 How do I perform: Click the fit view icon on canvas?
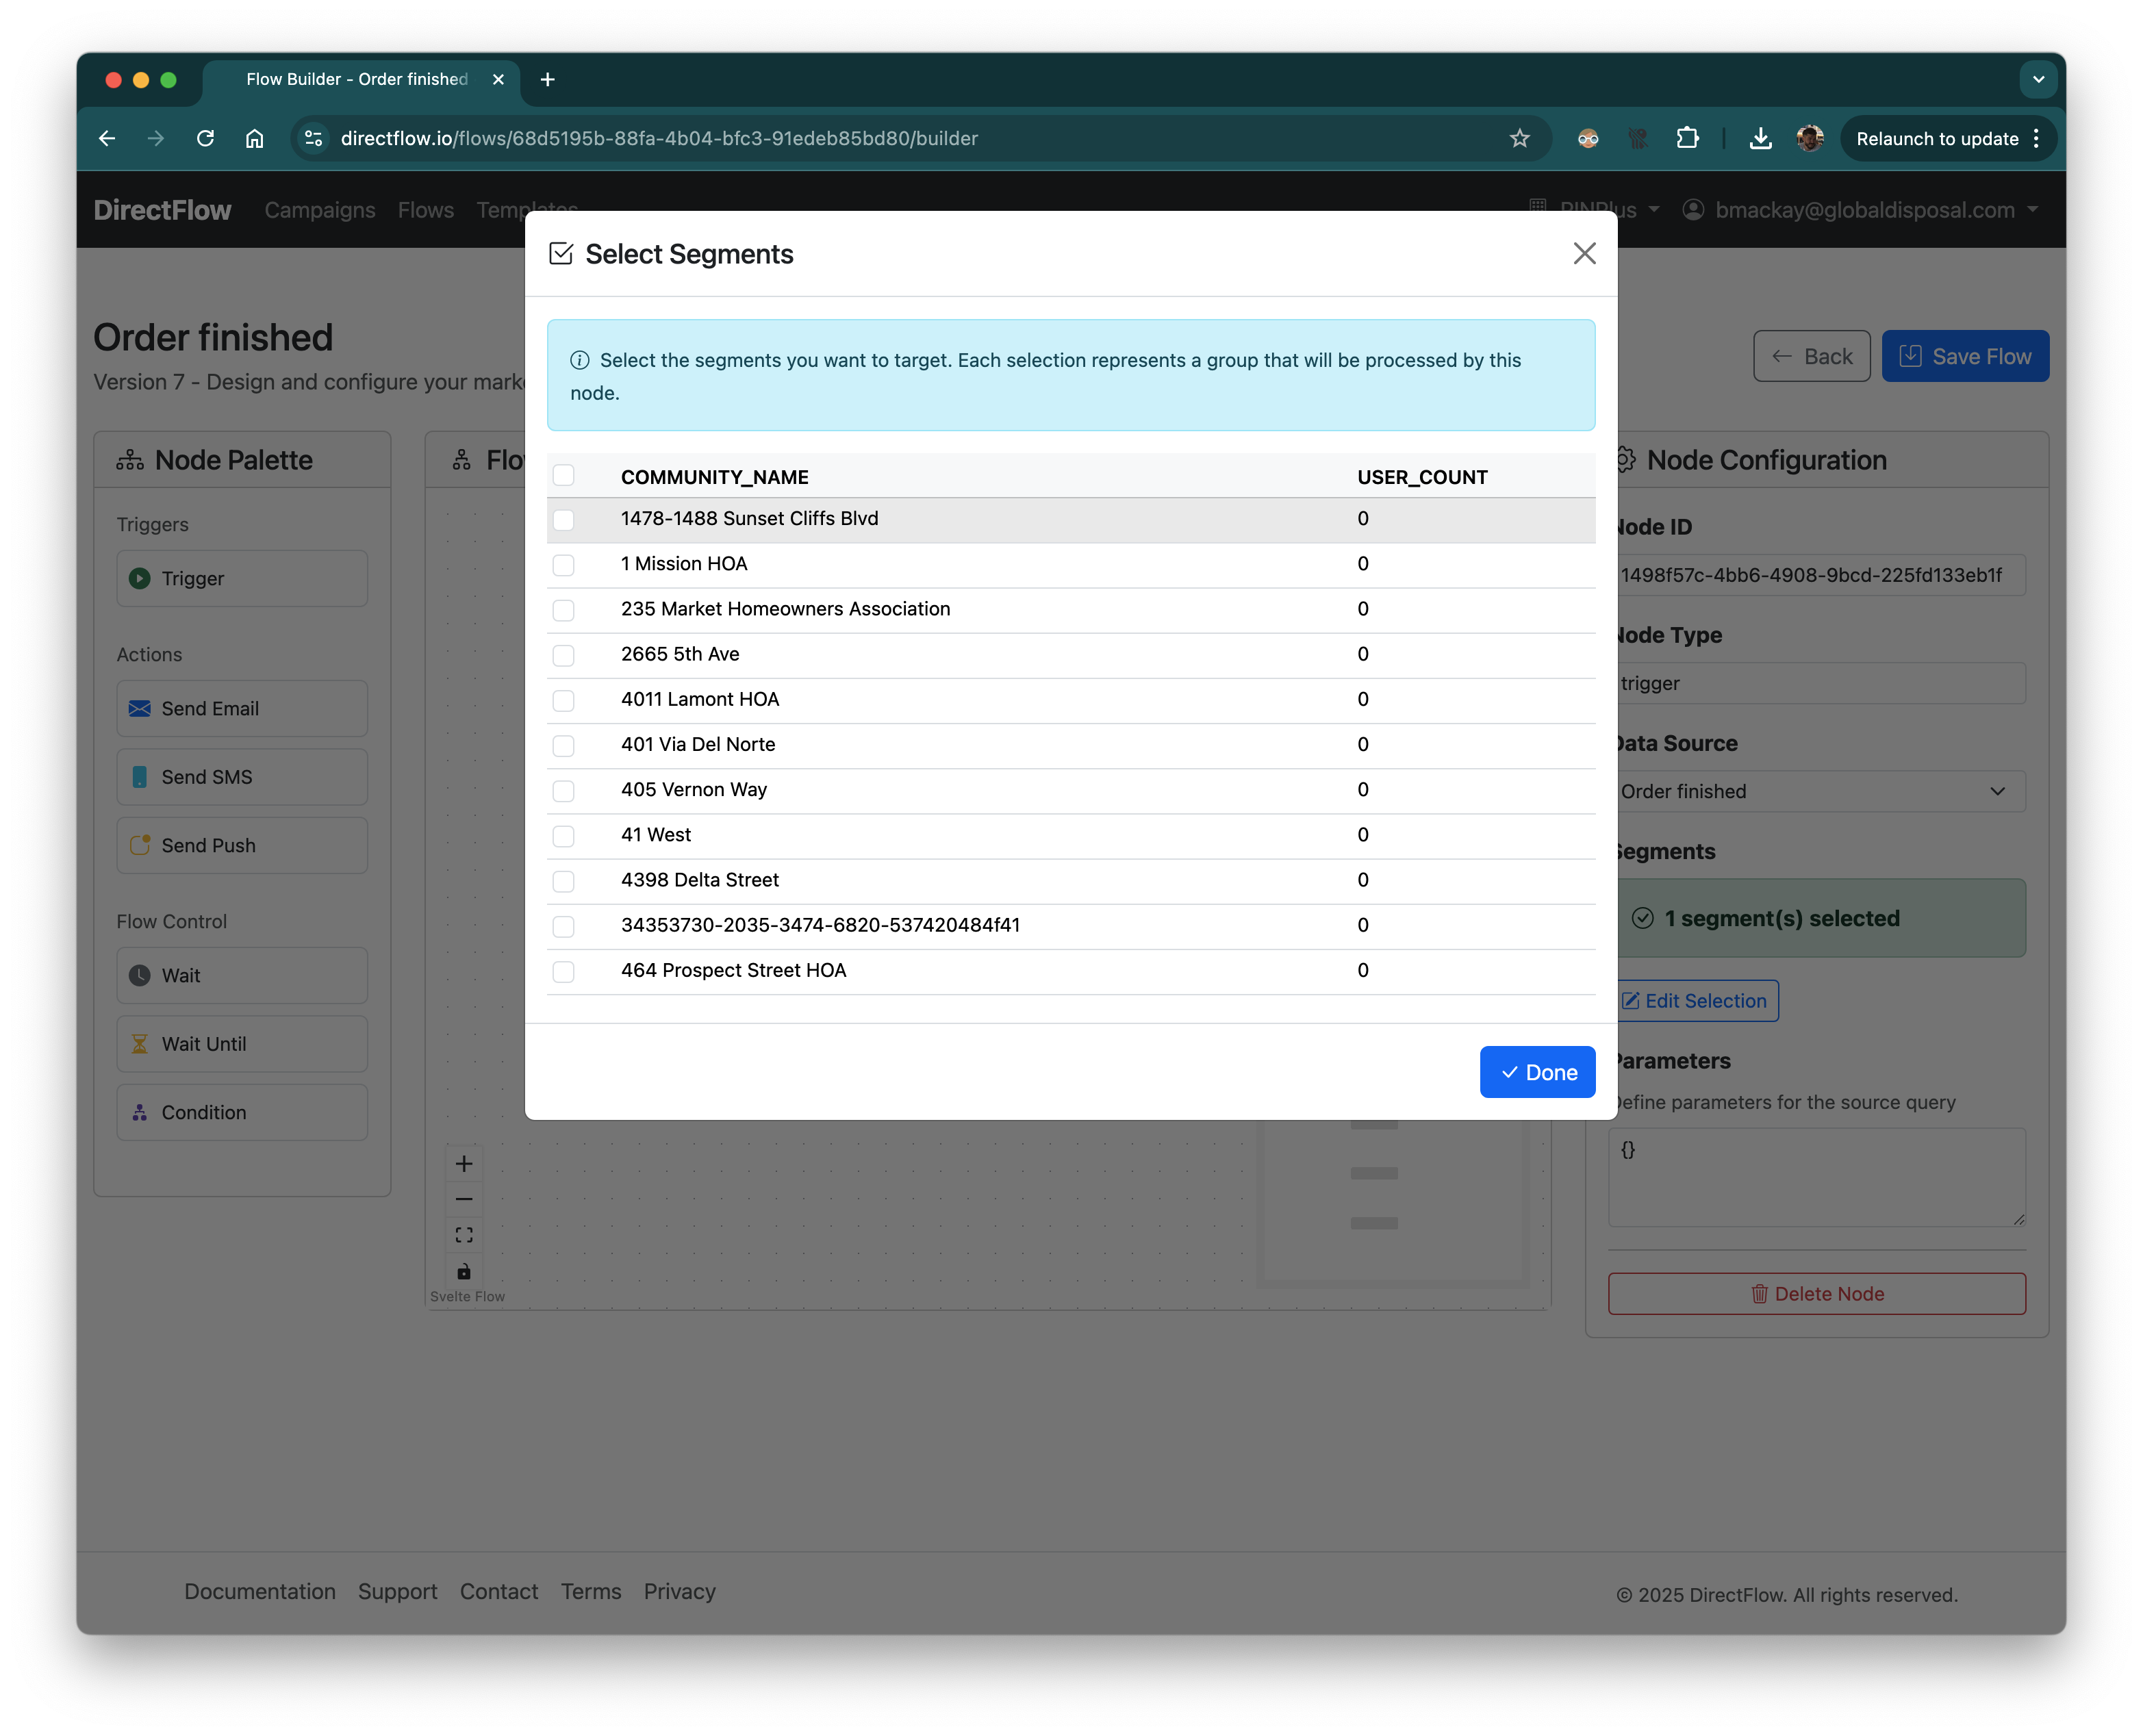click(464, 1235)
